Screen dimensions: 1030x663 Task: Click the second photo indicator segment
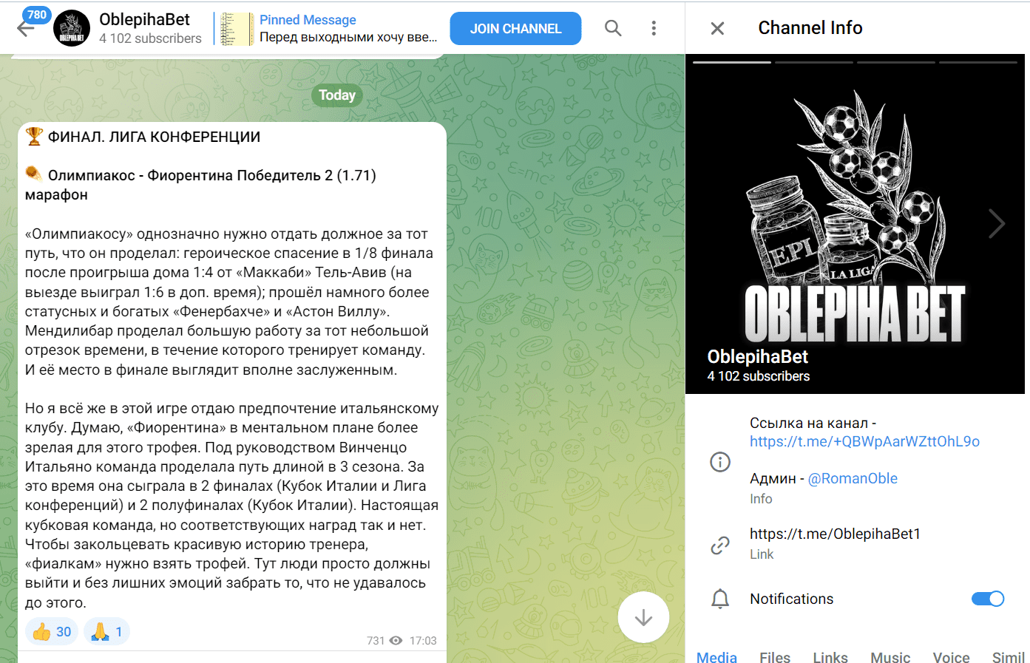point(813,62)
